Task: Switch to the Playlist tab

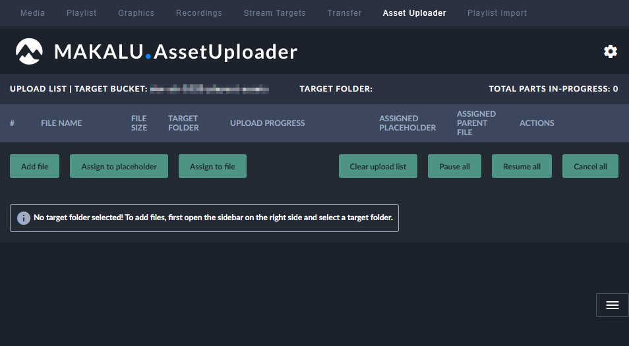Action: pyautogui.click(x=82, y=13)
